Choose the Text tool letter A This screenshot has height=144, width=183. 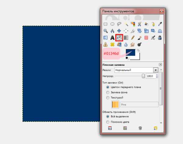tap(112, 38)
